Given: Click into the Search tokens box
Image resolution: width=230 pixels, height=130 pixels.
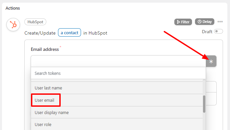Looking at the screenshot, I should click(x=118, y=73).
